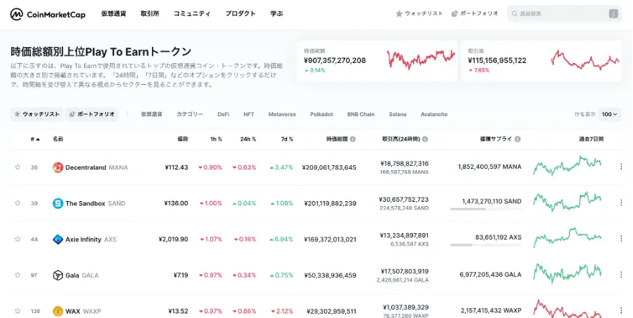
Task: Click the Gala GALA coin icon
Action: click(57, 275)
